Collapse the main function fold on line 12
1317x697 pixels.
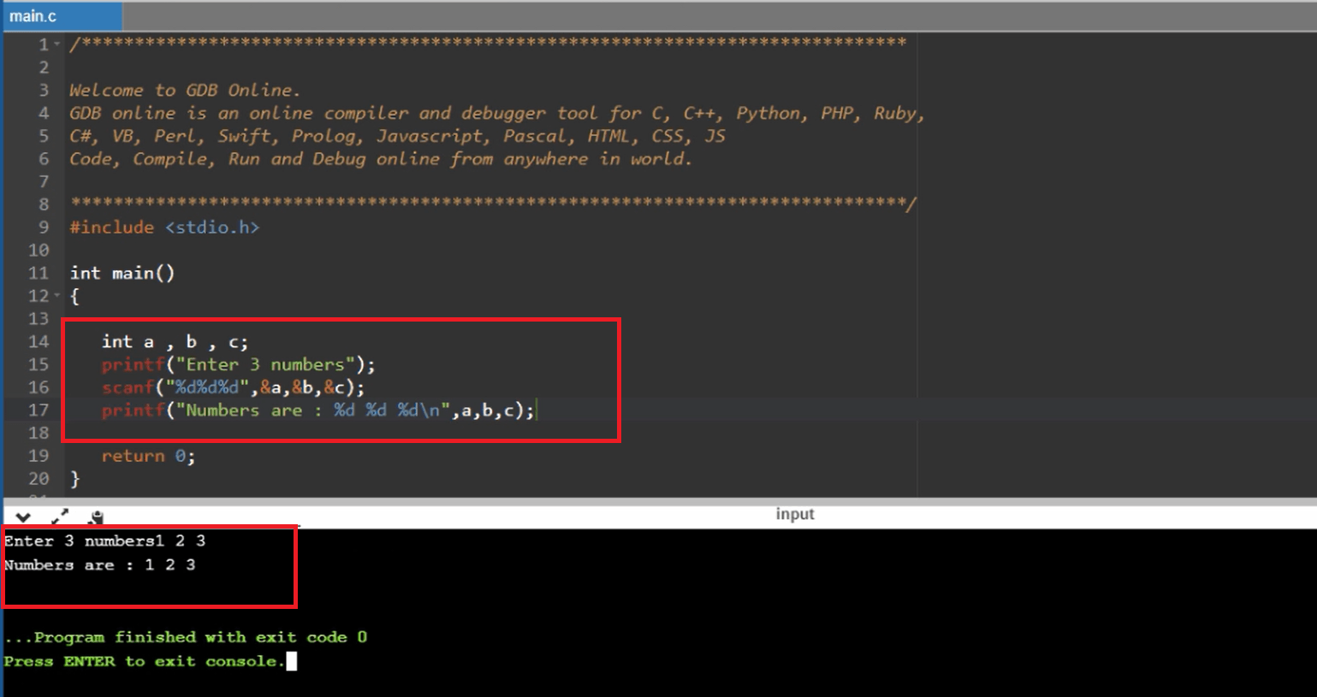[57, 296]
